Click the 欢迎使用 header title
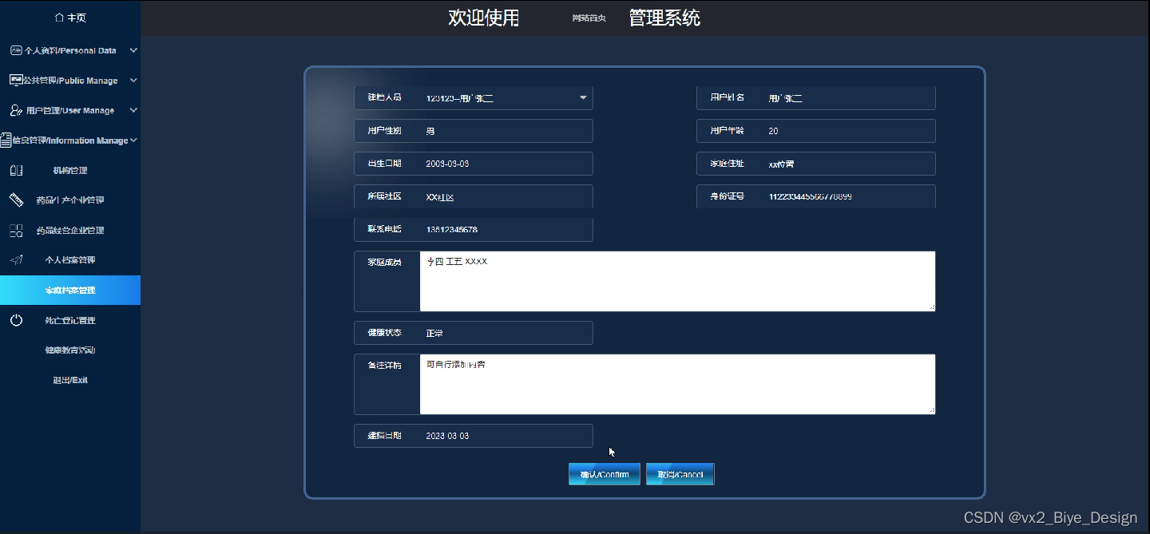Image resolution: width=1150 pixels, height=534 pixels. coord(484,18)
